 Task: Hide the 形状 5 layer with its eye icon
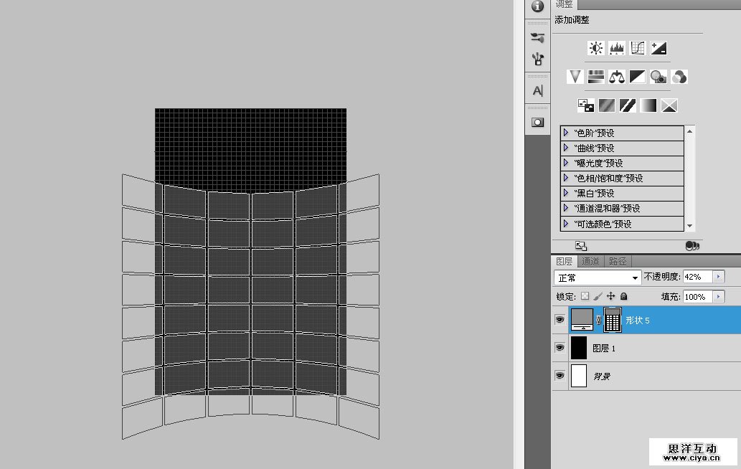click(x=560, y=321)
